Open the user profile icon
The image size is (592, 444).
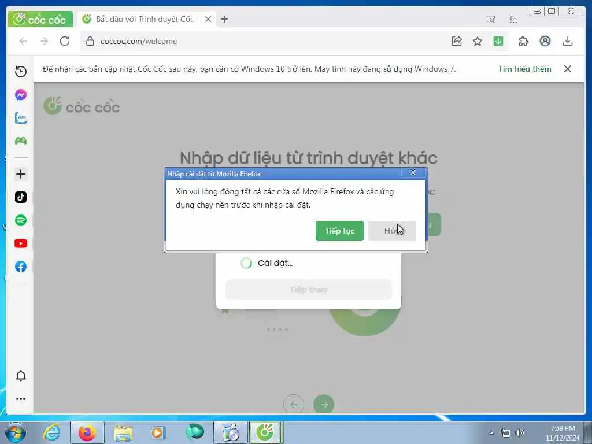pyautogui.click(x=545, y=41)
